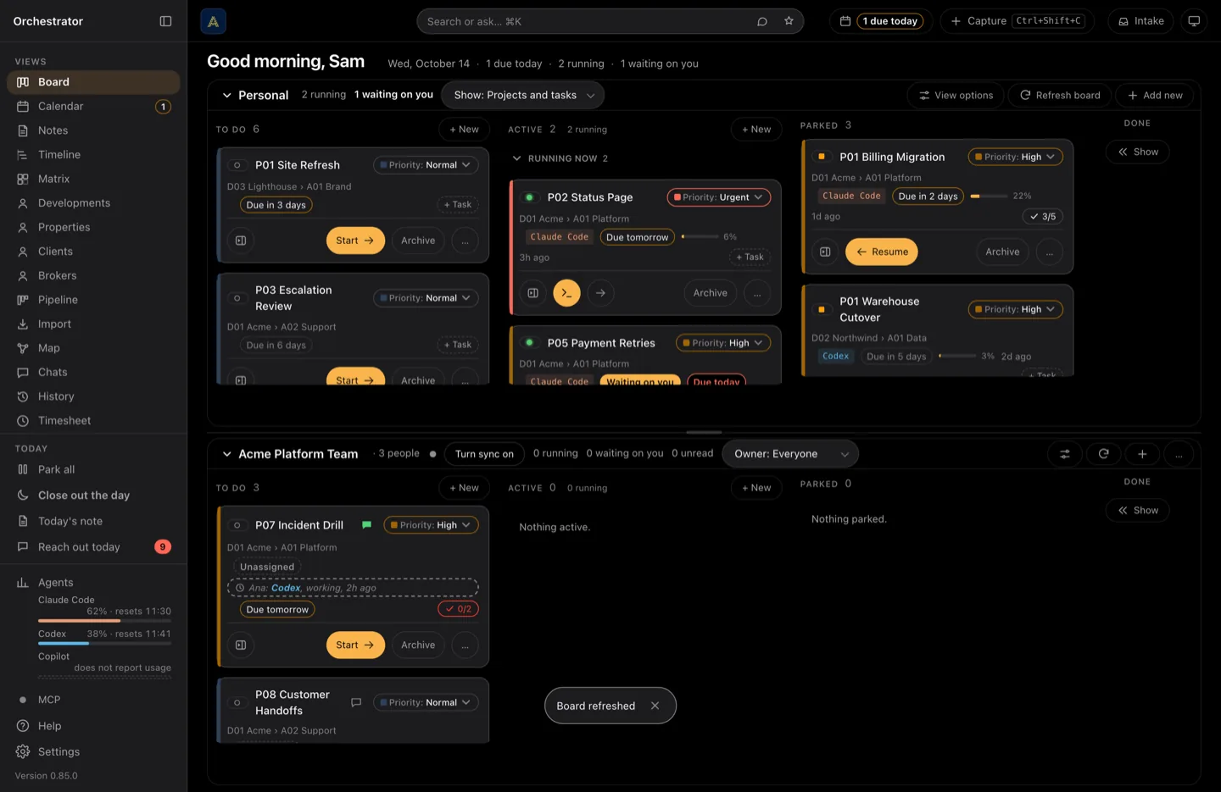
Task: Toggle green status dot on P02 Status Page
Action: [529, 197]
